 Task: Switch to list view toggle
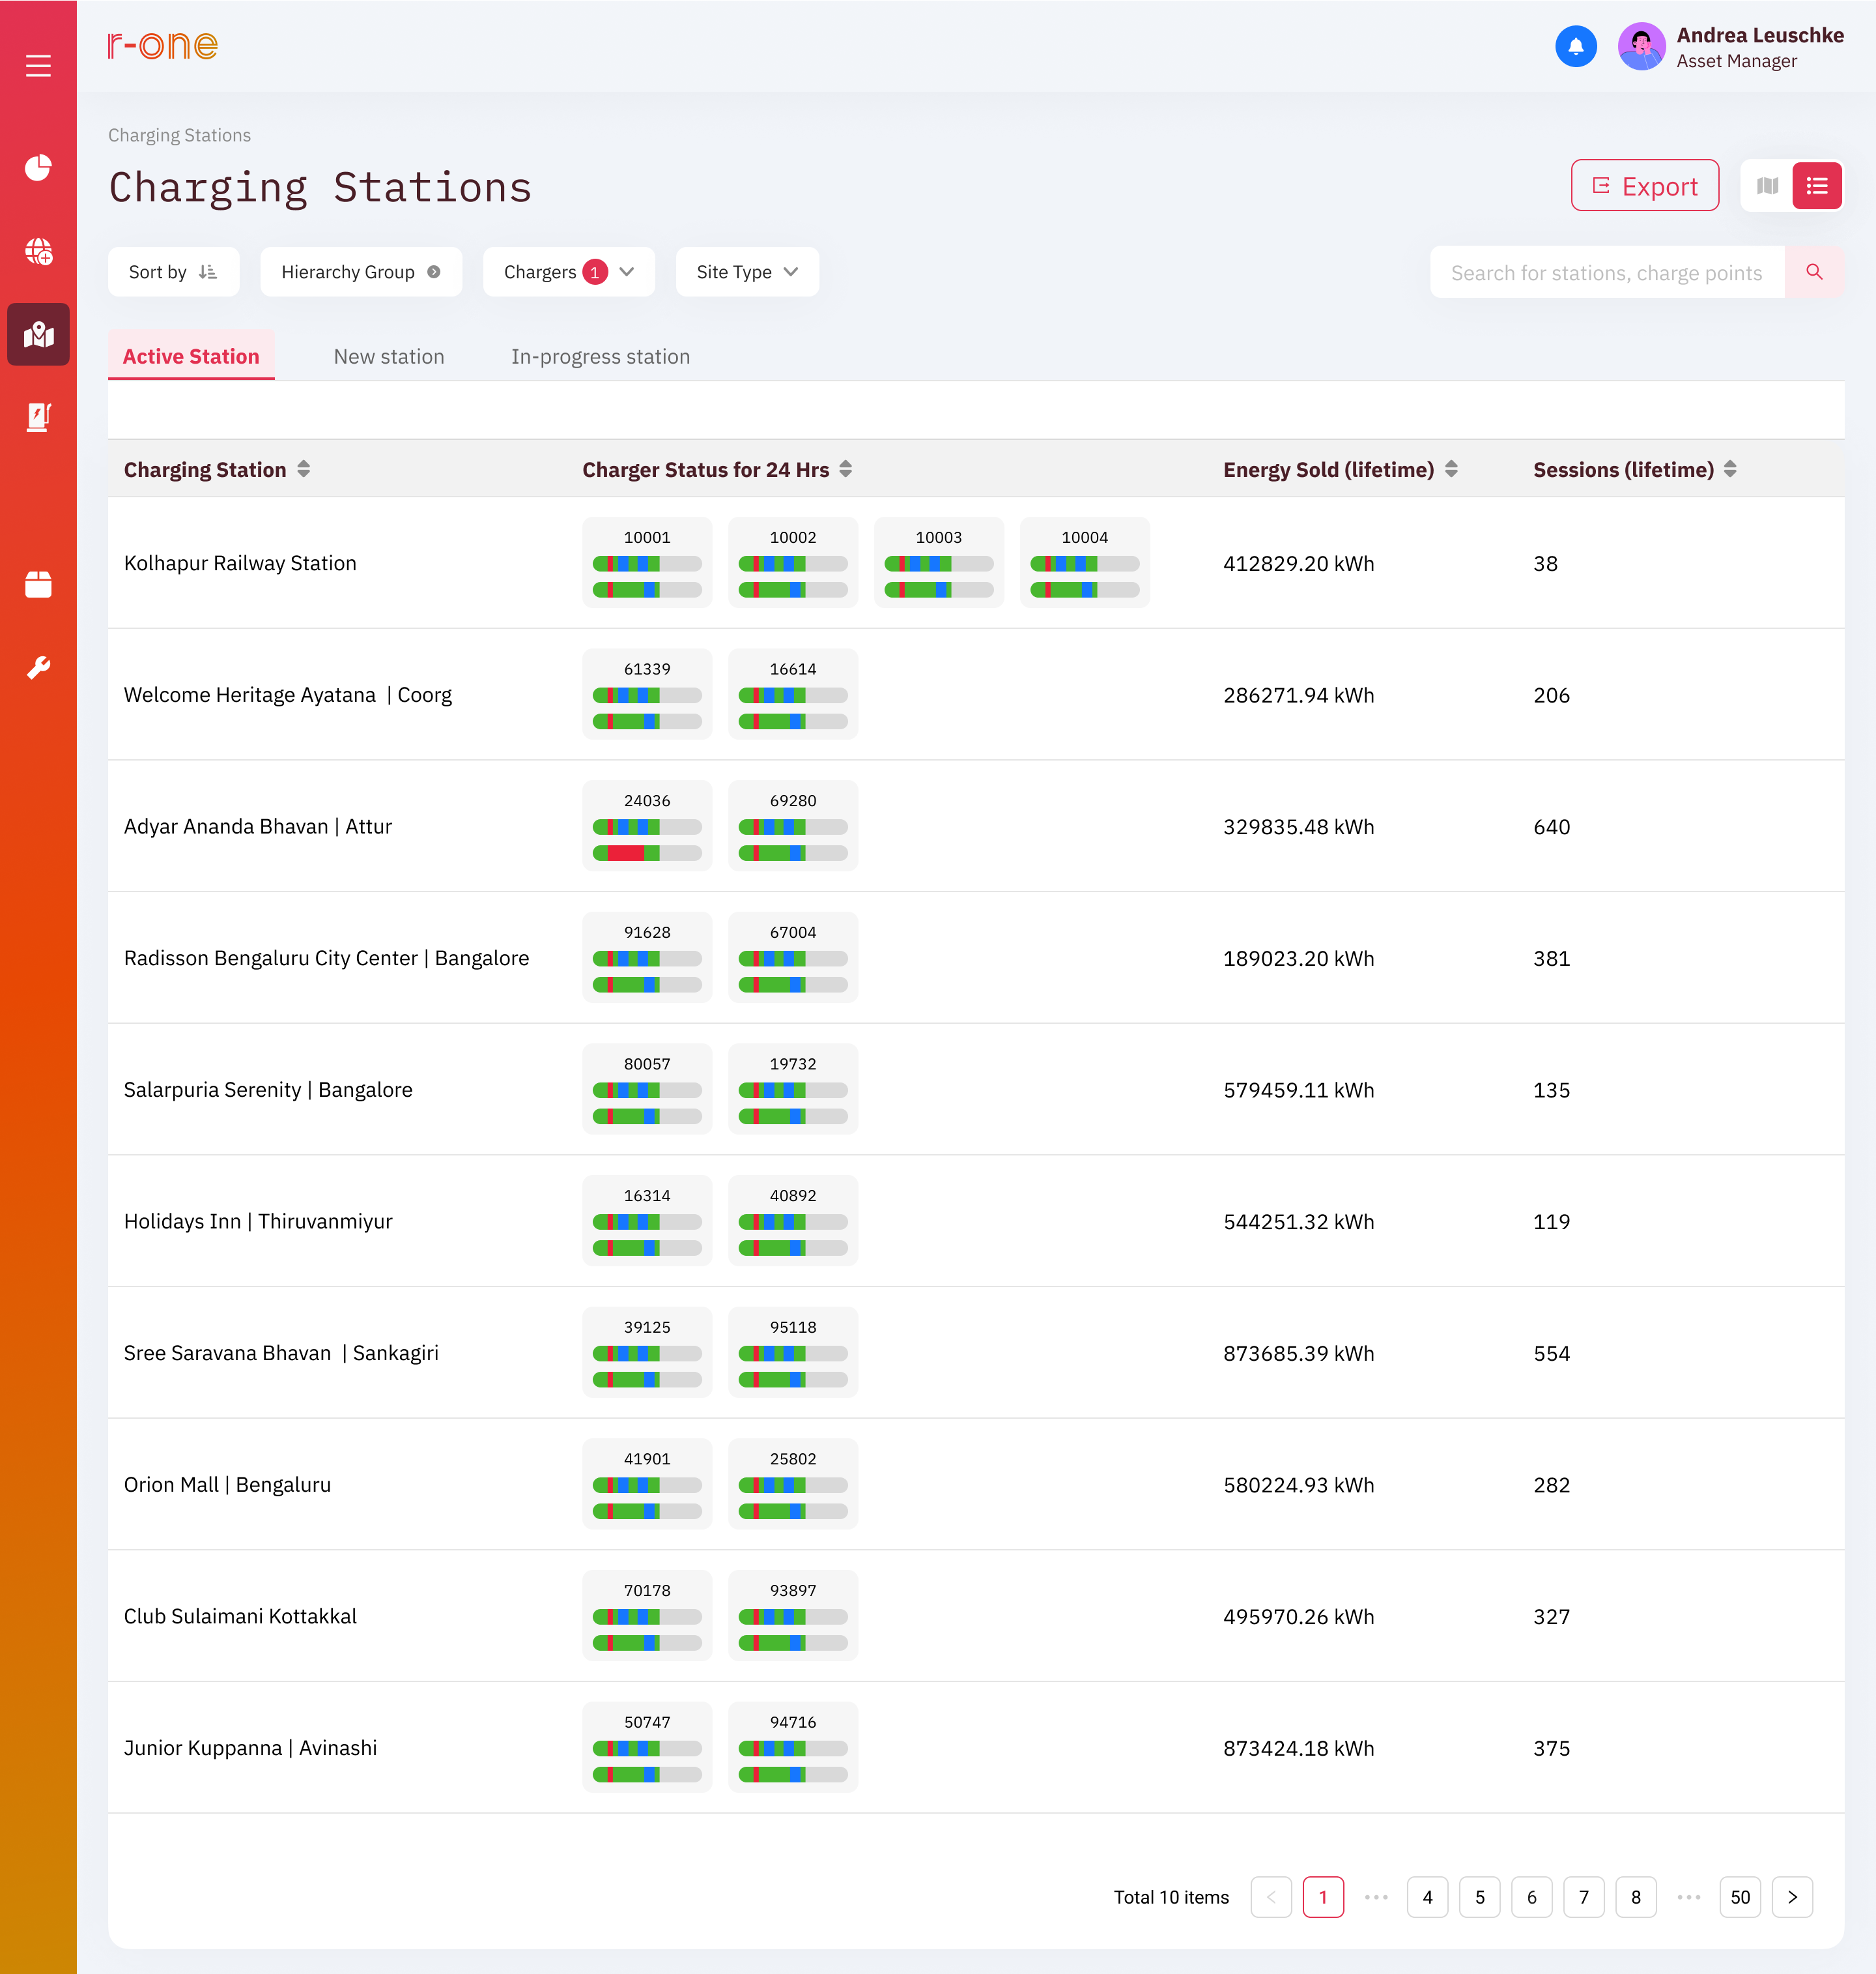coord(1816,186)
